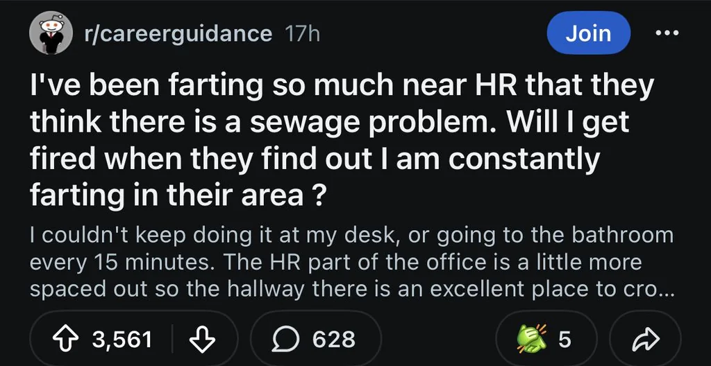Click the title line beginning "fired when they"
Image resolution: width=711 pixels, height=366 pixels.
click(x=312, y=159)
